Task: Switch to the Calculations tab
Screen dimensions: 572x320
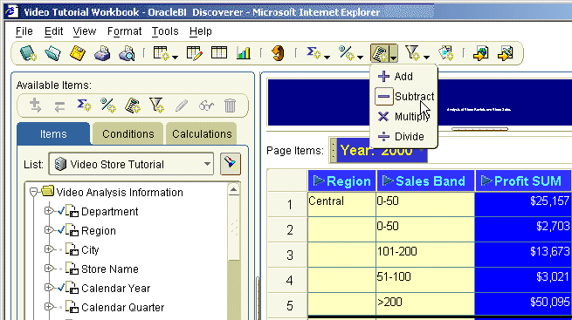Action: [x=202, y=134]
